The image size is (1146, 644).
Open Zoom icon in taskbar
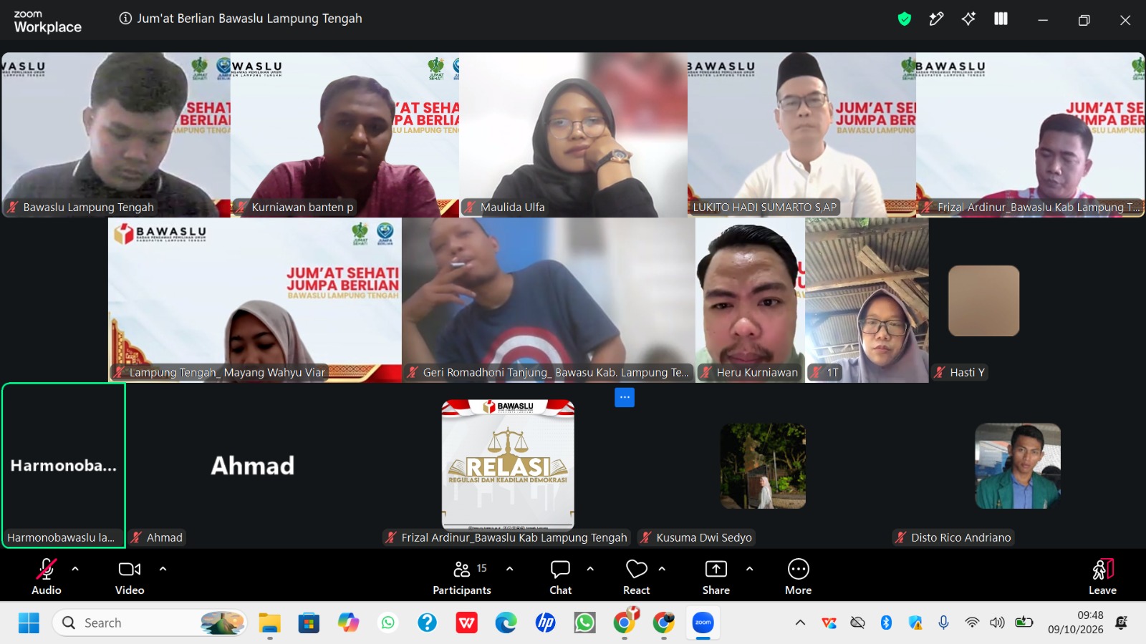(x=703, y=623)
